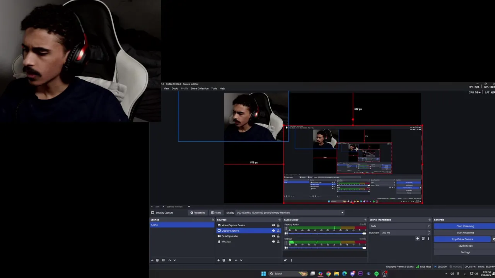495x278 pixels.
Task: Add a new source with the plus icon
Action: pos(218,260)
